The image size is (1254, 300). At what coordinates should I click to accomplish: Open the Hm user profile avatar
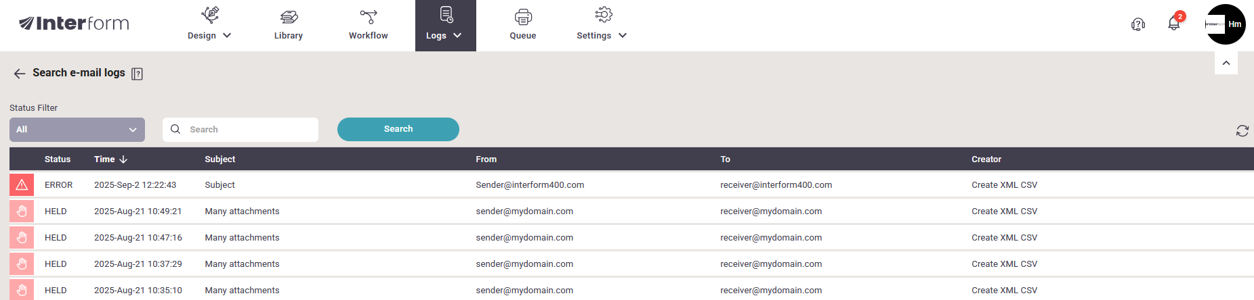pos(1226,24)
